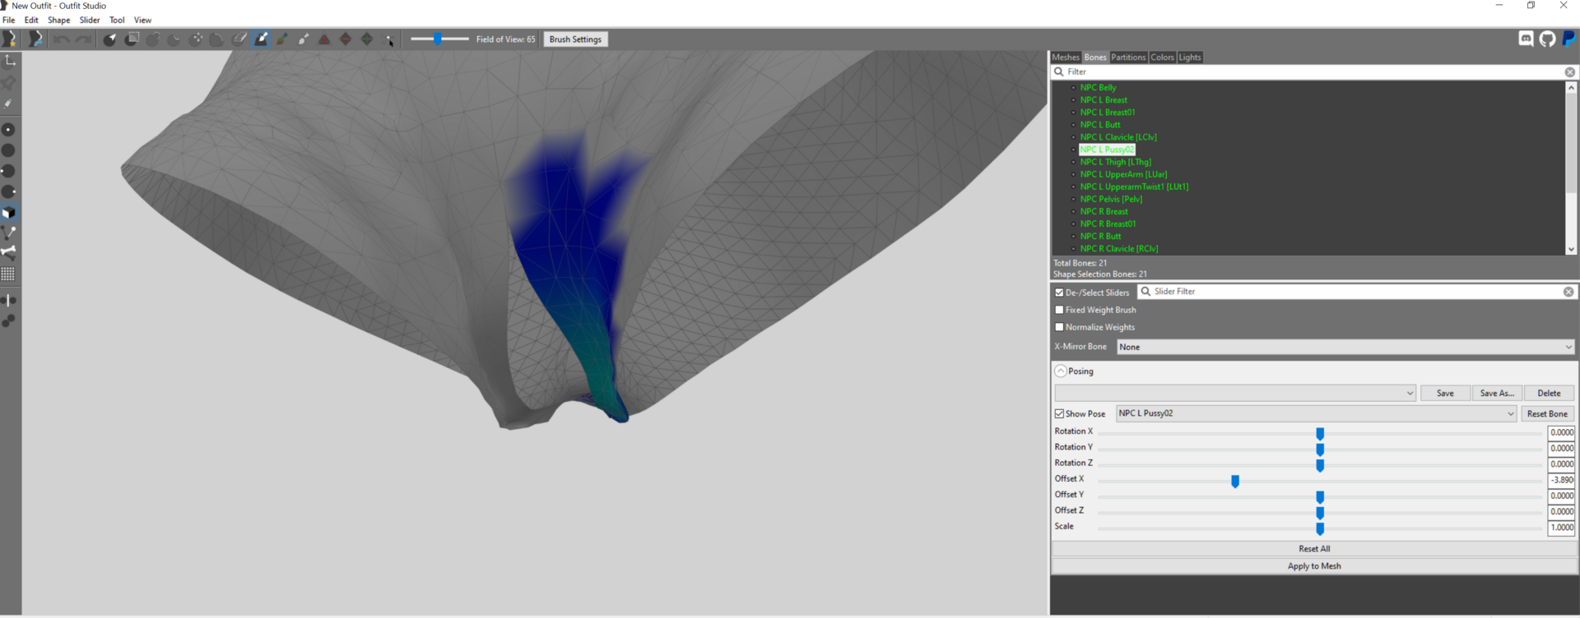Choose the Select tool icon

click(x=109, y=39)
